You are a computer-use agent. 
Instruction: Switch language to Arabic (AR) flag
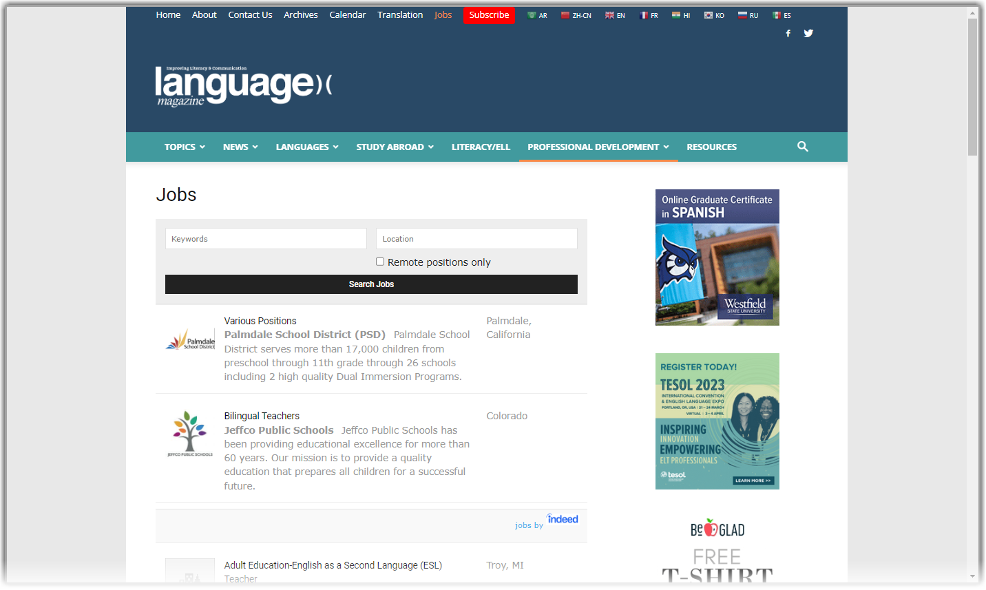pyautogui.click(x=537, y=15)
